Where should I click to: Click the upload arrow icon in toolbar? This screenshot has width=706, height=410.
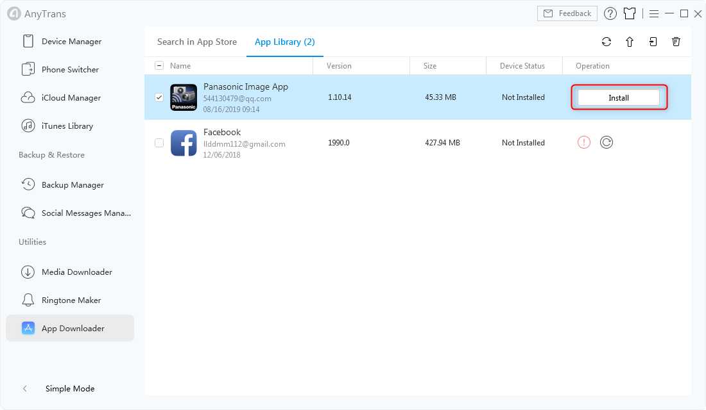point(630,42)
